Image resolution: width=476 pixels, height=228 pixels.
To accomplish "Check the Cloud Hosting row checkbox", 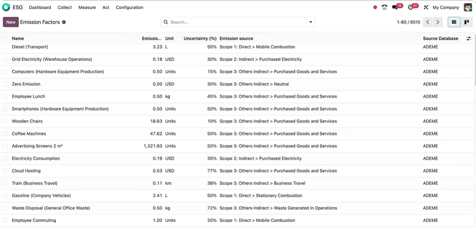I will (5, 171).
